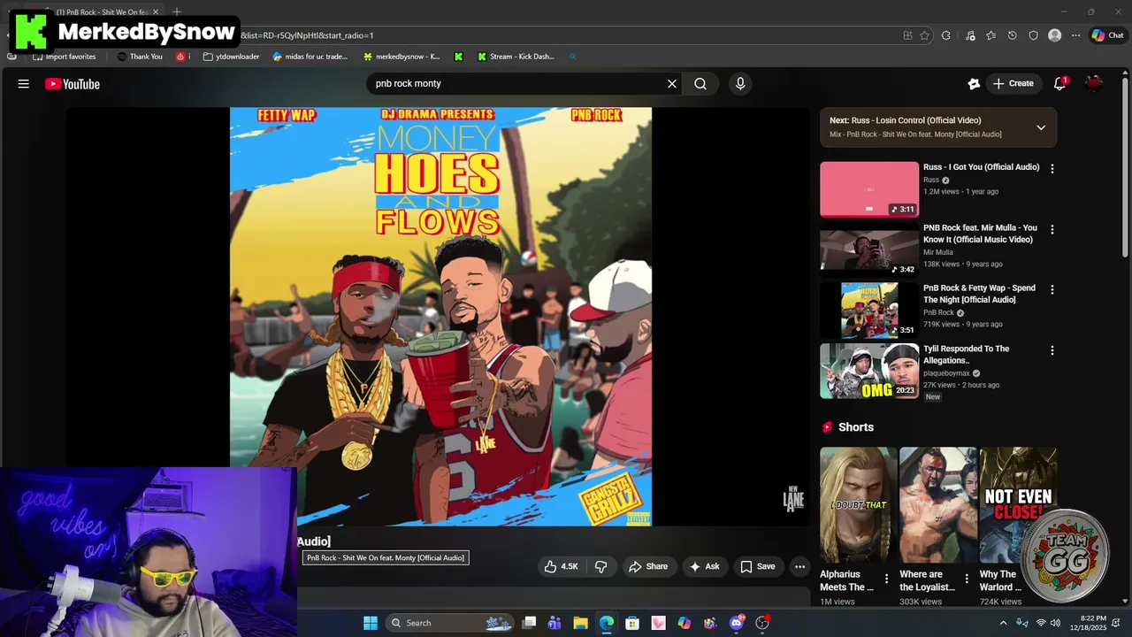1132x637 pixels.
Task: Open browser extensions puzzle icon
Action: pyautogui.click(x=946, y=35)
